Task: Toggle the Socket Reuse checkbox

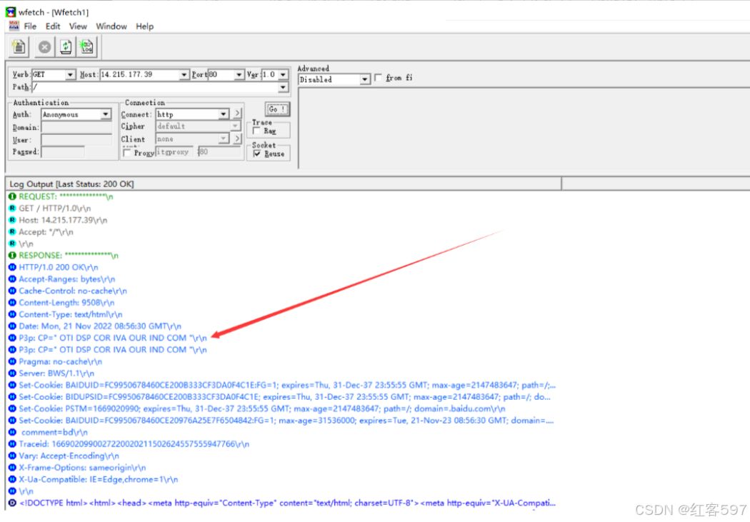Action: click(257, 154)
